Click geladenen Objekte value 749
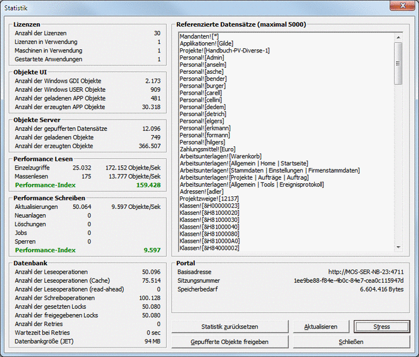Screen dimensions: 419x357 point(155,137)
